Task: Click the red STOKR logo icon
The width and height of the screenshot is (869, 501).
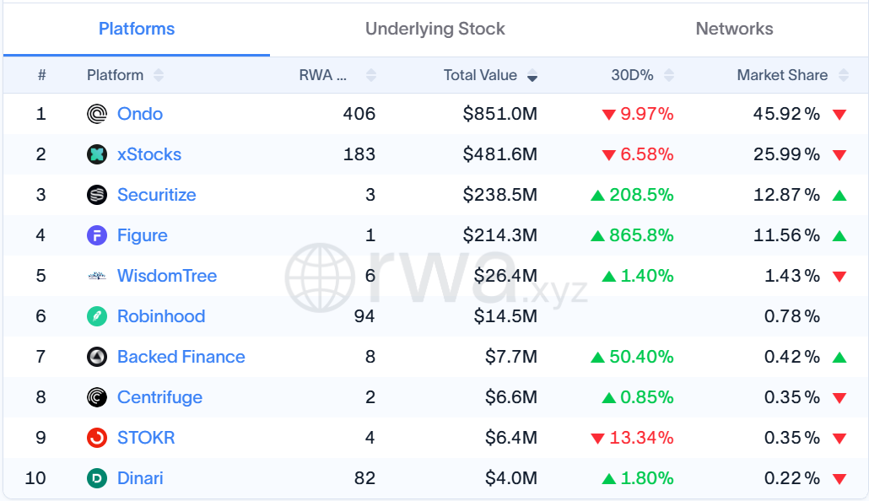Action: [x=97, y=437]
